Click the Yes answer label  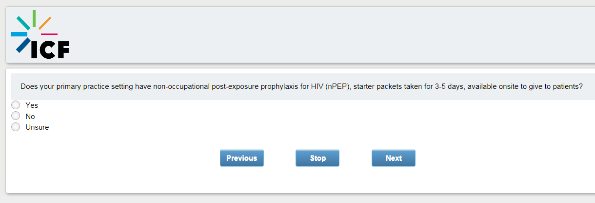(32, 105)
